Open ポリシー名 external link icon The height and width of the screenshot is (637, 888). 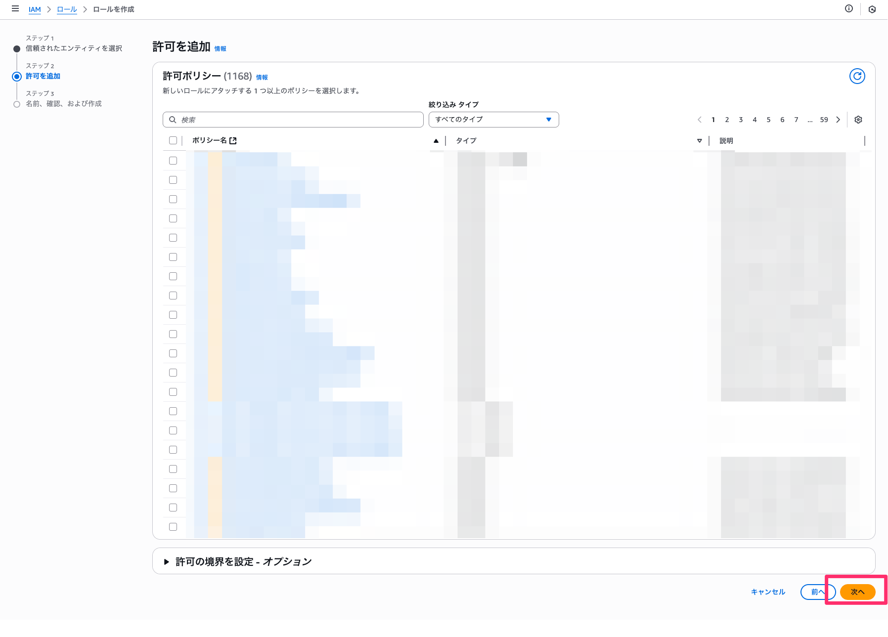coord(234,140)
